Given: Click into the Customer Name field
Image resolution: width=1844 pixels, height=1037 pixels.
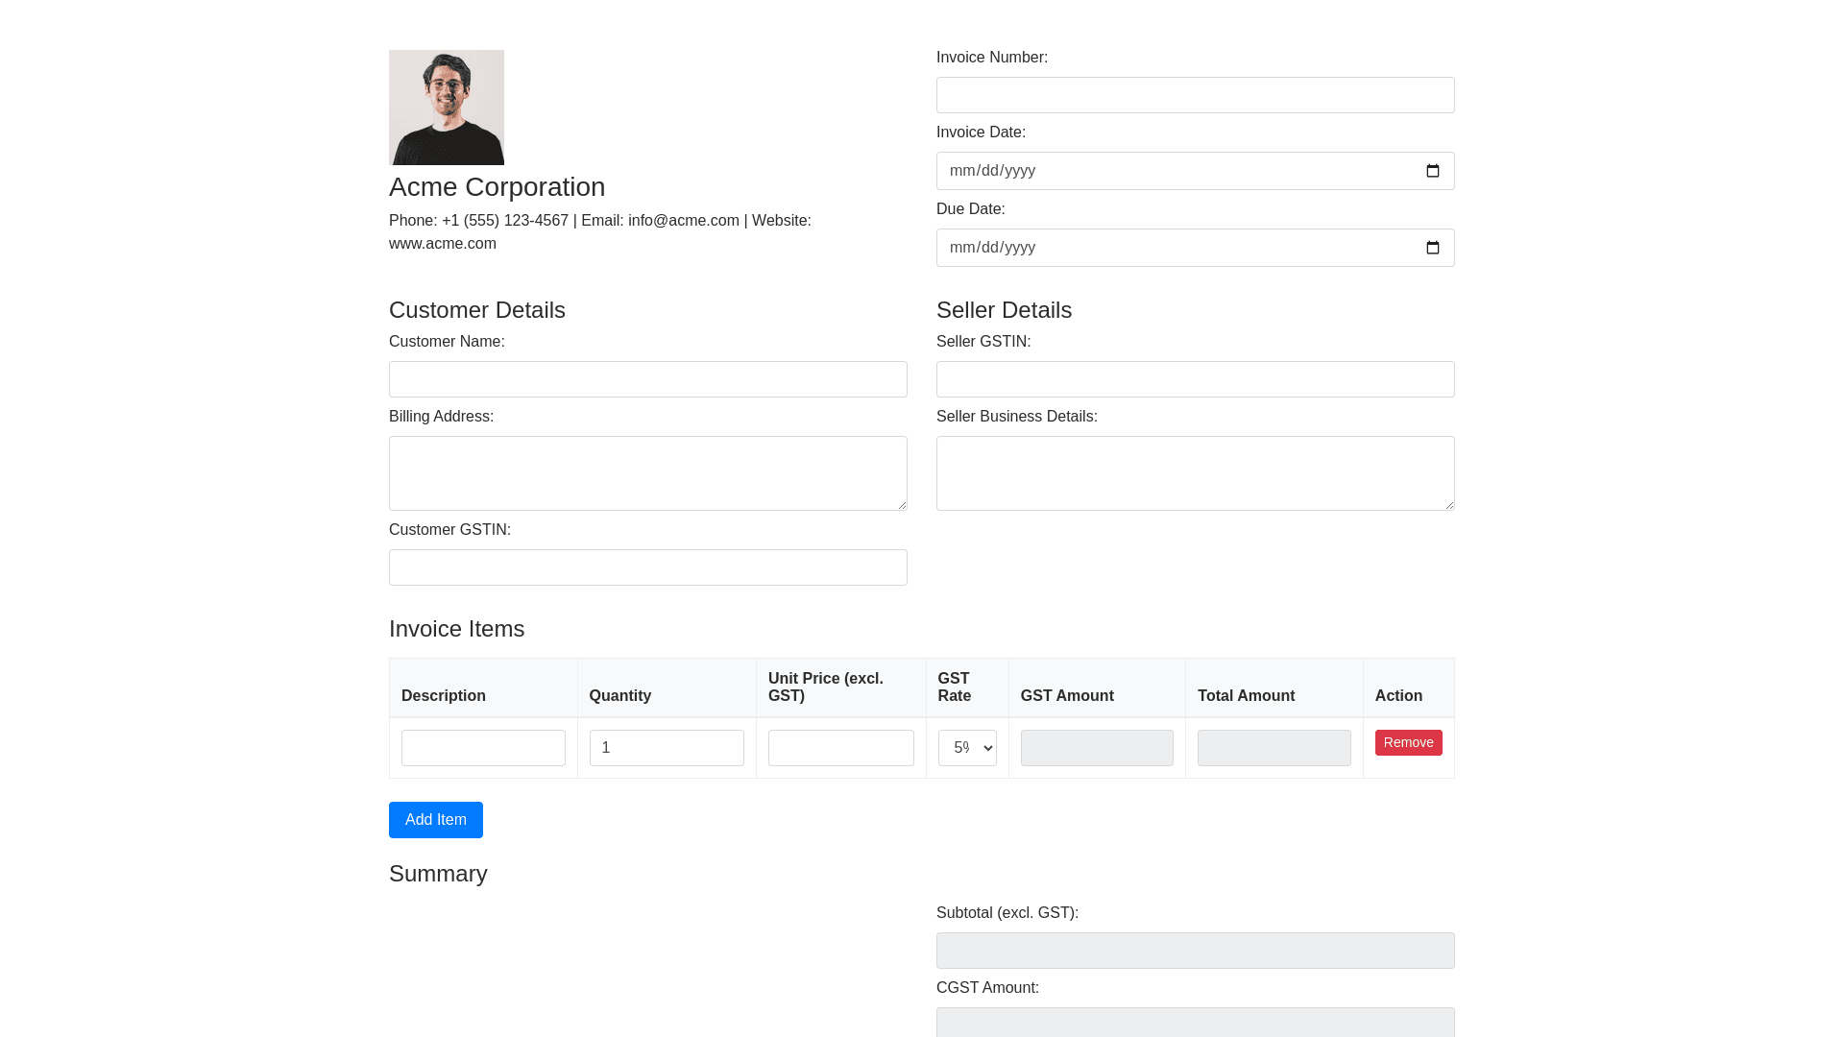Looking at the screenshot, I should [647, 379].
